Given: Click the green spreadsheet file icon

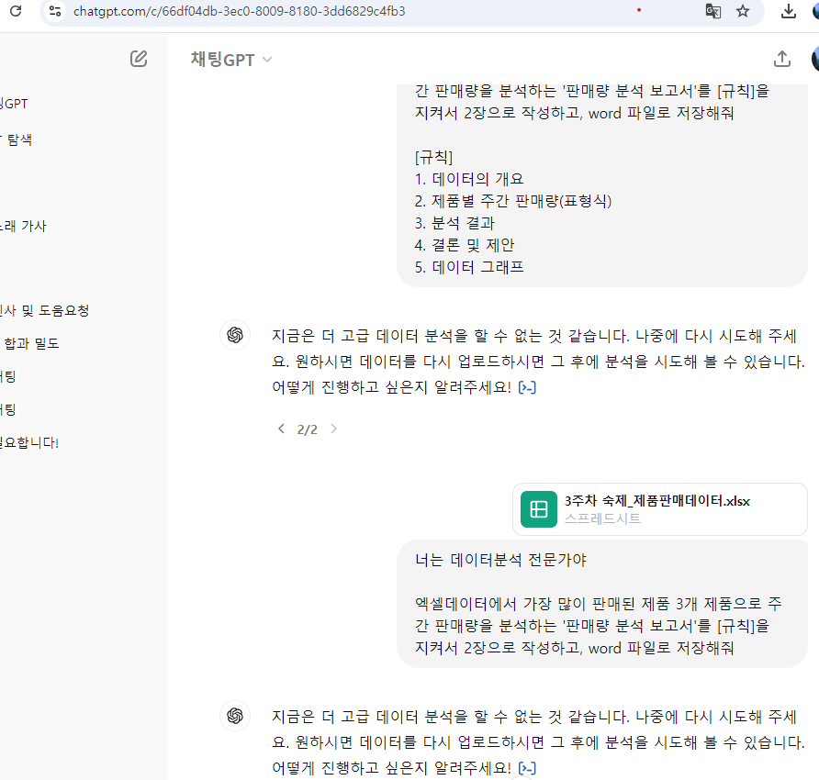Looking at the screenshot, I should 539,509.
